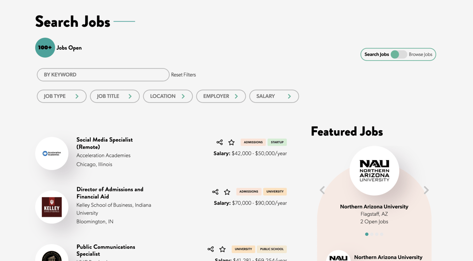
Task: Advance to next featured employer
Action: tap(426, 190)
